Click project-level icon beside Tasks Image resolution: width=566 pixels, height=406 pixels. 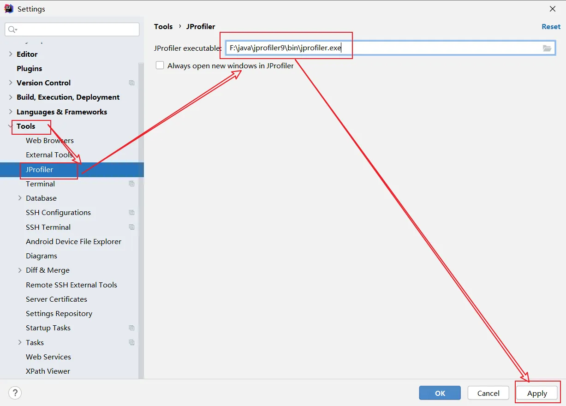(131, 342)
